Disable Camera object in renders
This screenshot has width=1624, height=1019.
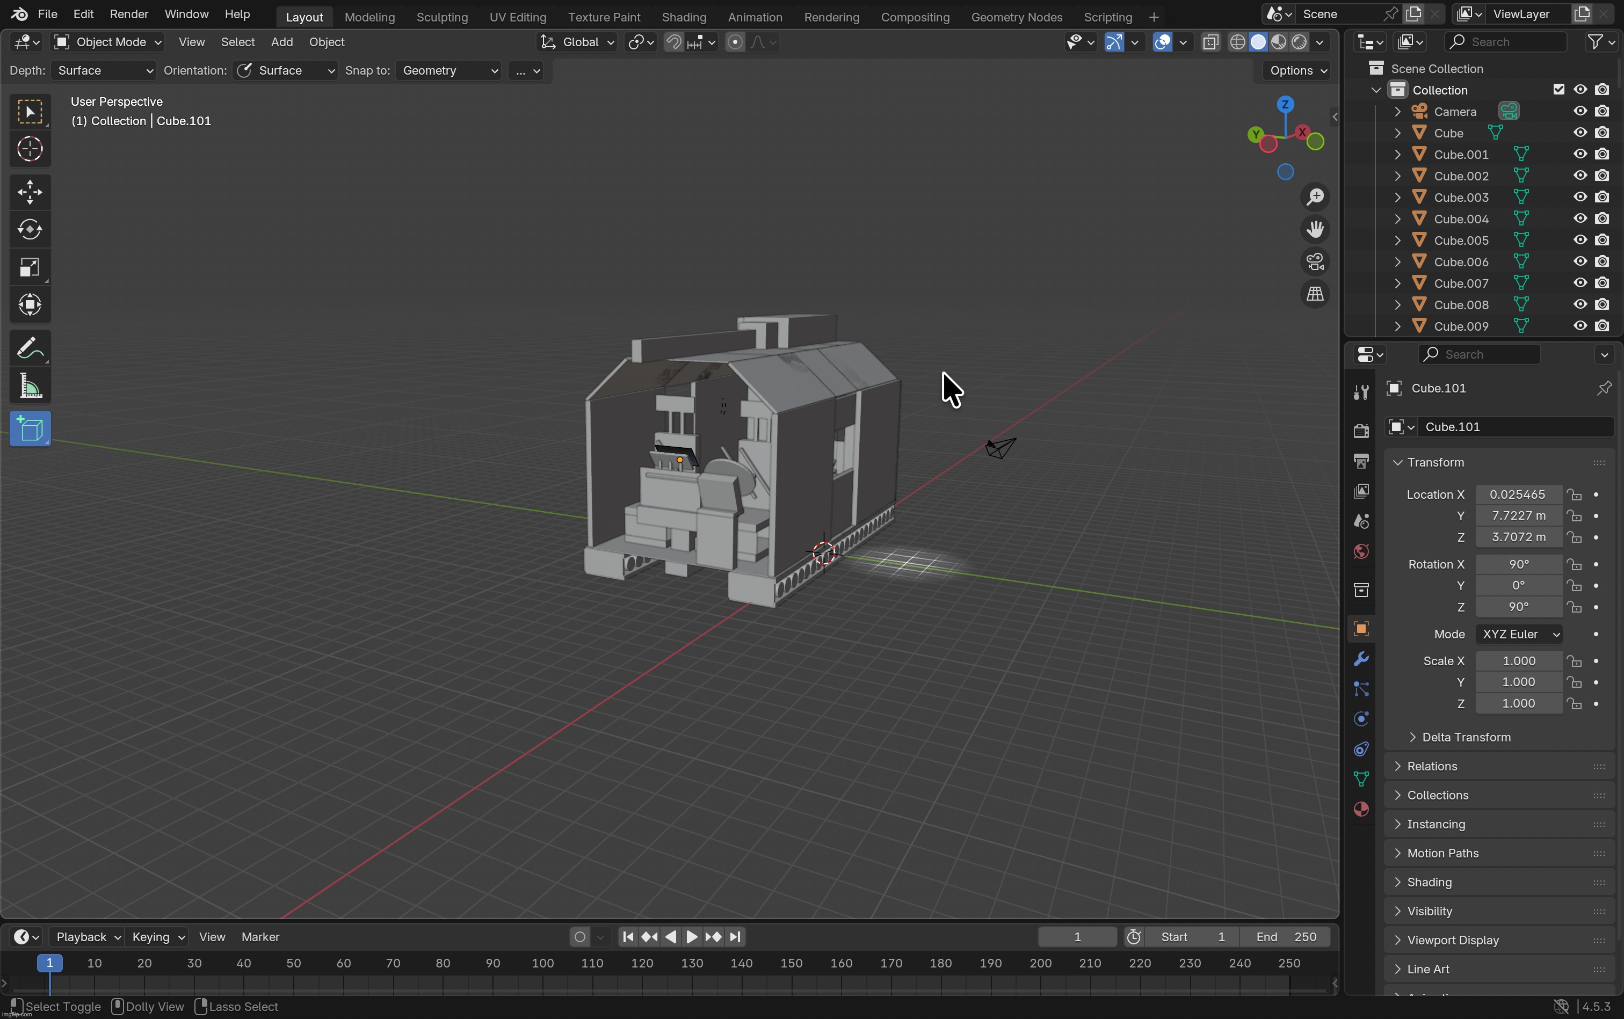(1603, 111)
